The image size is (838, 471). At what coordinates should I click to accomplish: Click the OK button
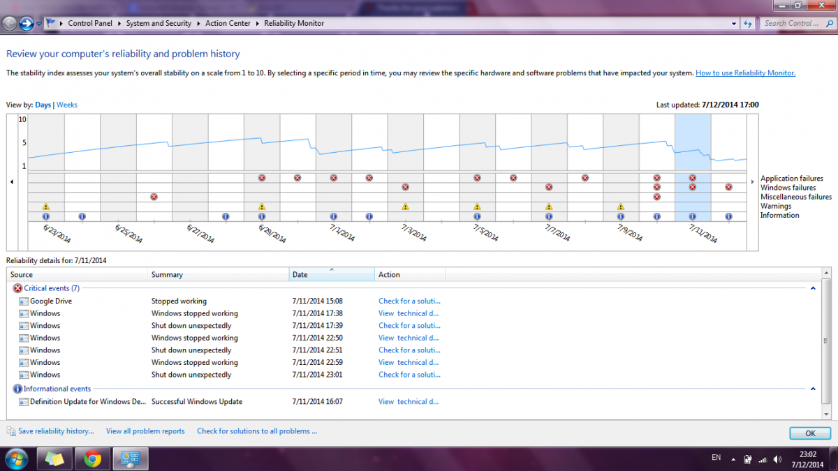click(810, 433)
